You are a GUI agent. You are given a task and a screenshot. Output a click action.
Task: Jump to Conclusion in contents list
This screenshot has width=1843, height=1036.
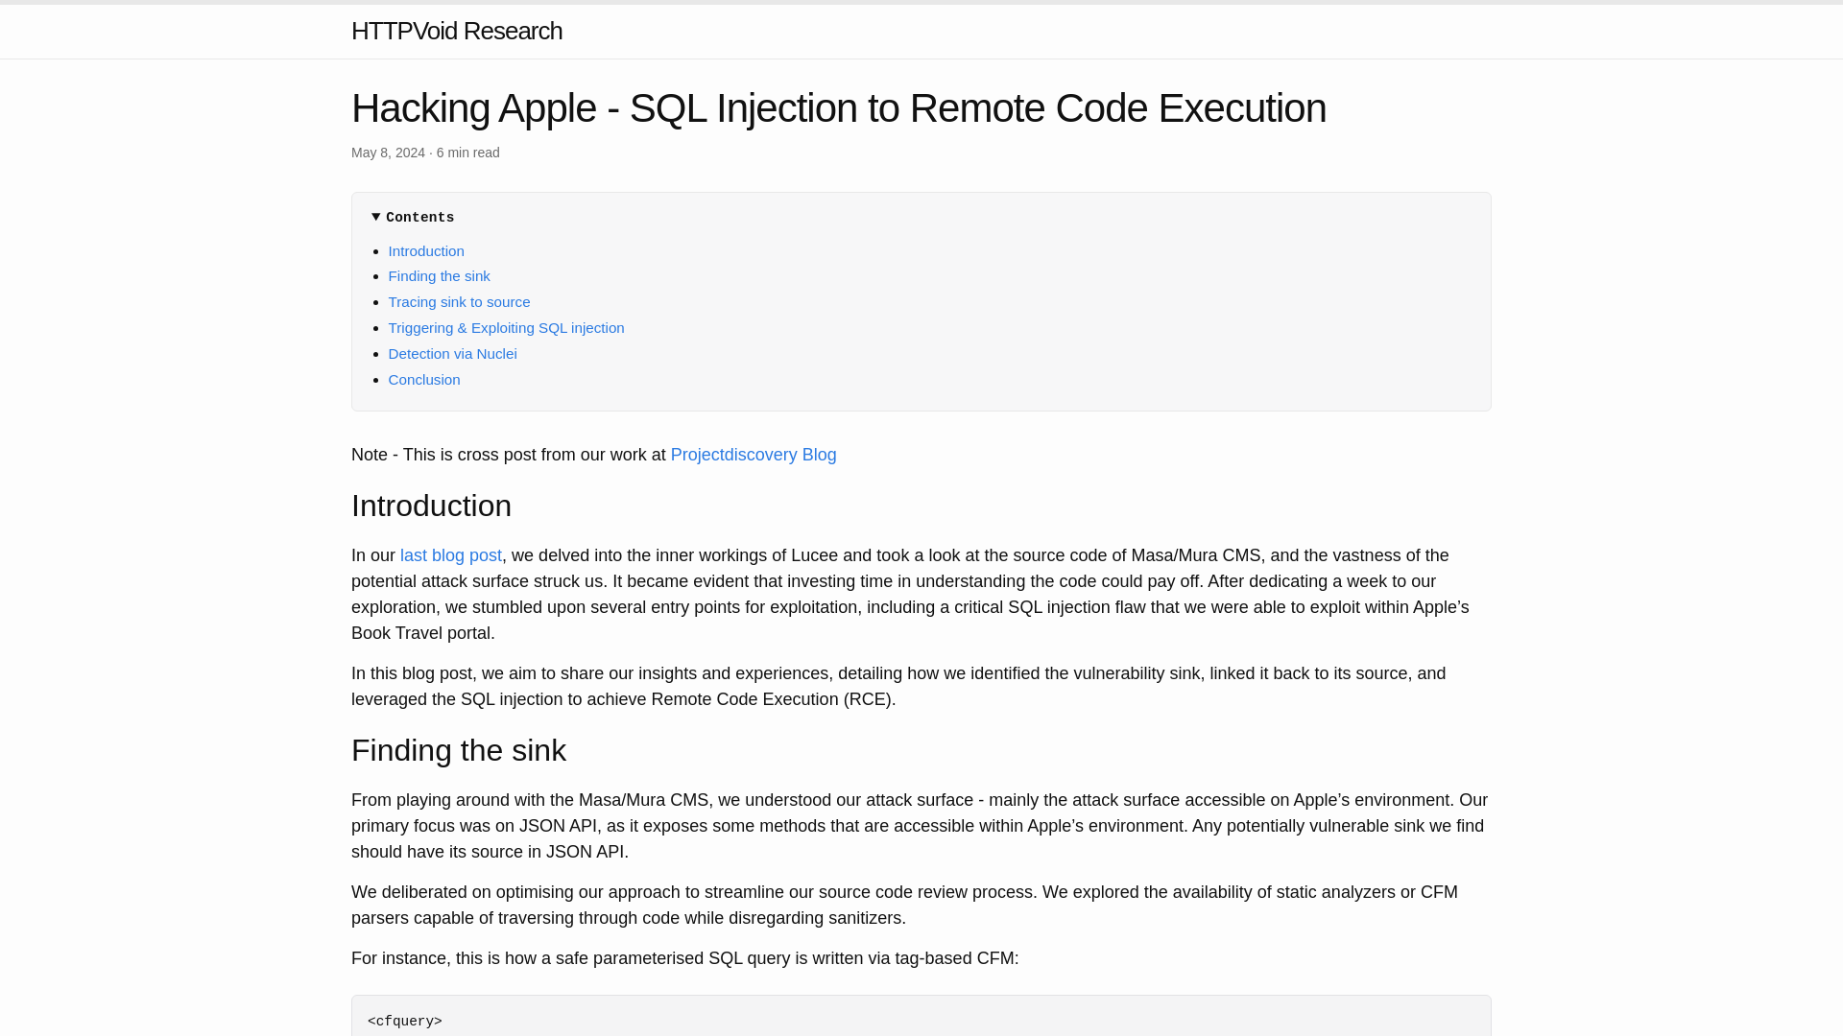click(x=423, y=380)
